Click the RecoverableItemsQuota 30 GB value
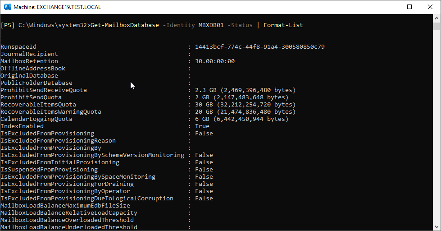This screenshot has height=231, width=441. (245, 105)
